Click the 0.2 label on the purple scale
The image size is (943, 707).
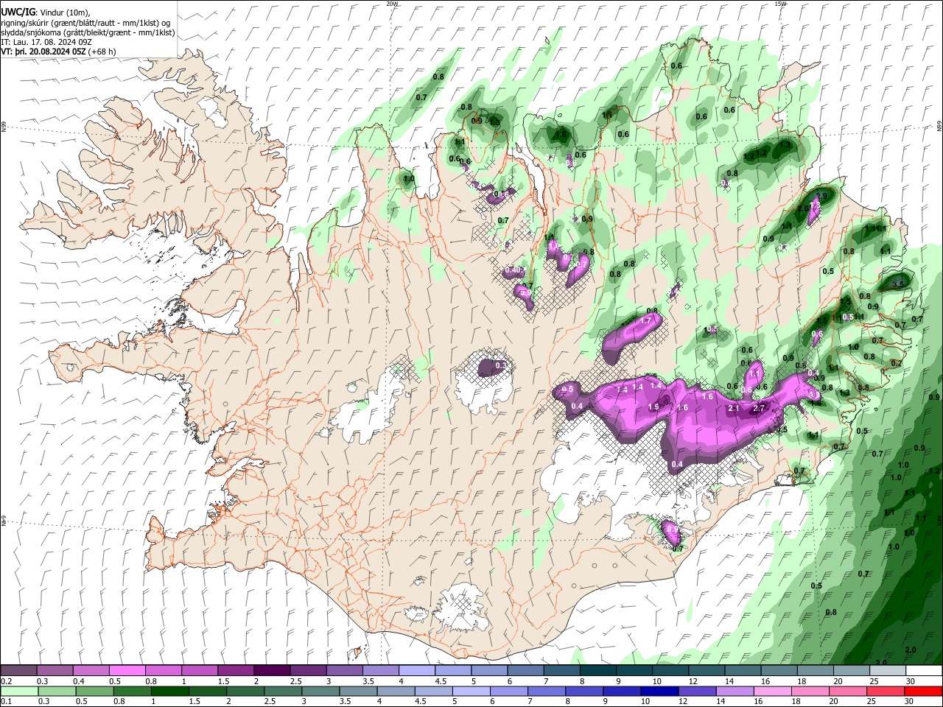click(6, 681)
